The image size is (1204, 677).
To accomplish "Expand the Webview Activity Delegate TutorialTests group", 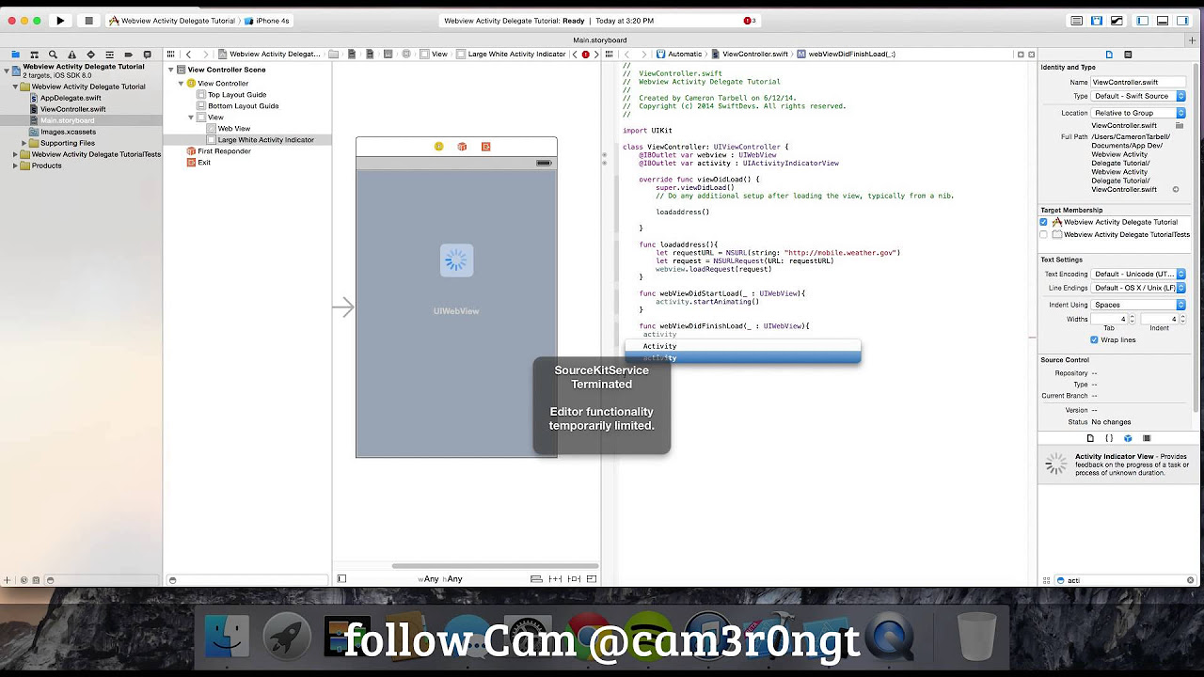I will [16, 154].
